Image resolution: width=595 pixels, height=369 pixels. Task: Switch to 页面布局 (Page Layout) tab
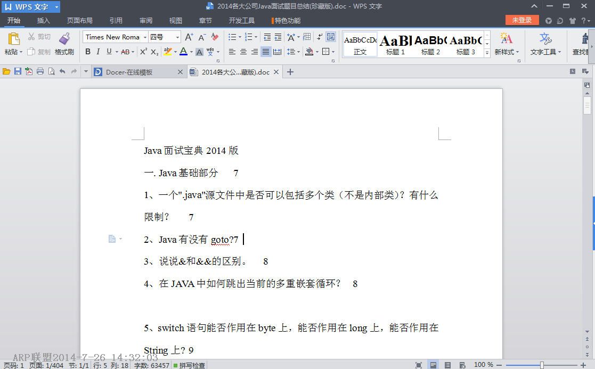click(x=80, y=20)
